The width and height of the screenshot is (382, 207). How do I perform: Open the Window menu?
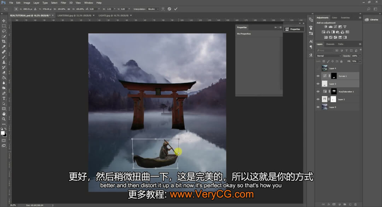click(89, 3)
